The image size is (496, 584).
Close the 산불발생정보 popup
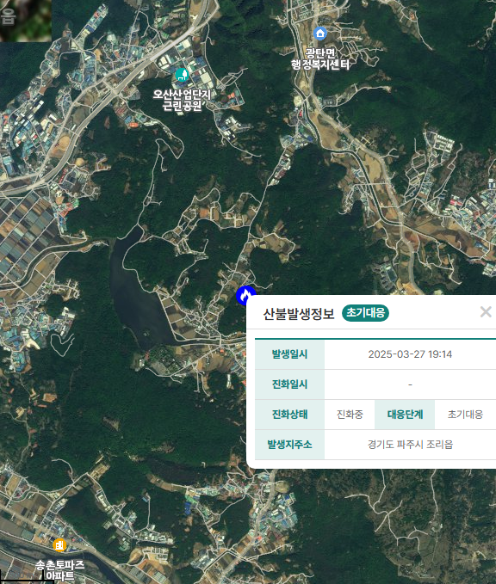tap(486, 311)
